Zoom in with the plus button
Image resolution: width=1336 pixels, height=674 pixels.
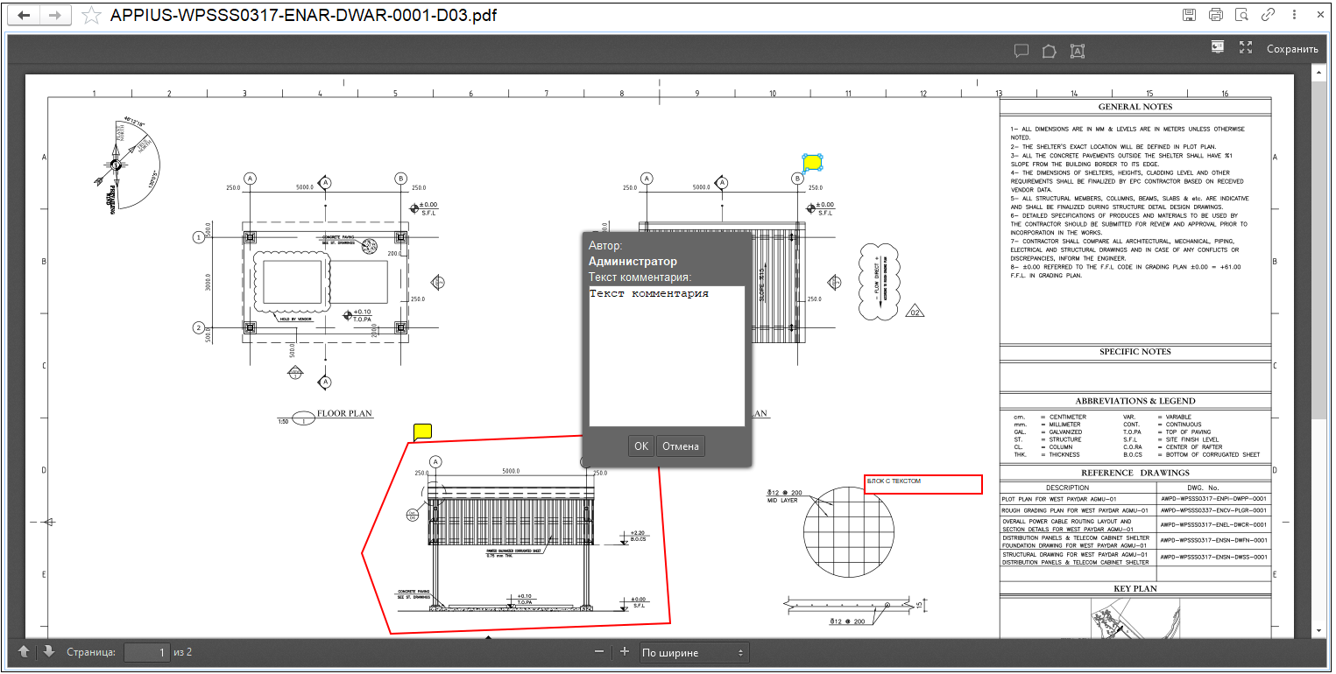[625, 651]
